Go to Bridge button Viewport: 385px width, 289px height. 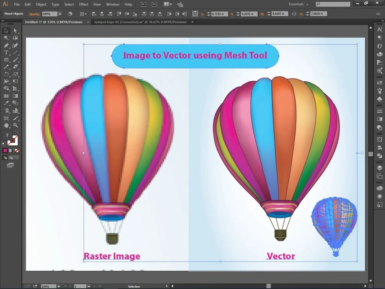tap(144, 4)
